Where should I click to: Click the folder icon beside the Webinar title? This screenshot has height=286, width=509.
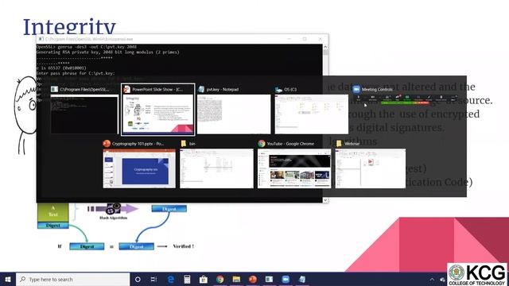tap(339, 143)
